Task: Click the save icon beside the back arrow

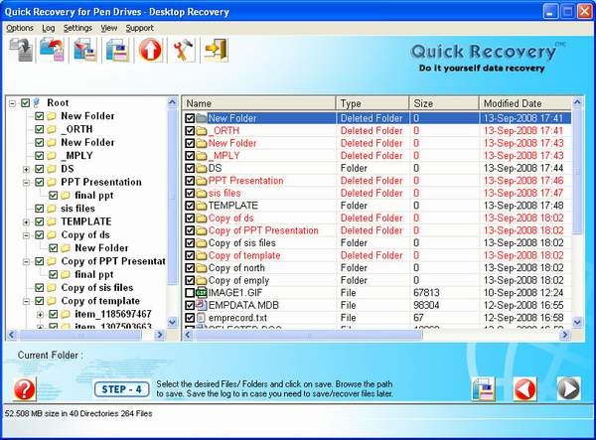Action: [x=483, y=388]
